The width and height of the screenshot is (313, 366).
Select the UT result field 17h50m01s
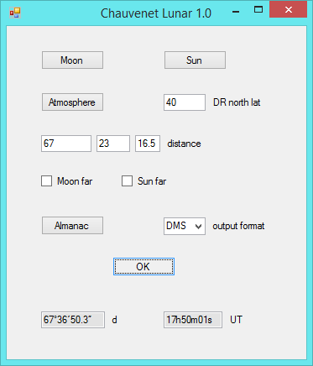coord(193,320)
